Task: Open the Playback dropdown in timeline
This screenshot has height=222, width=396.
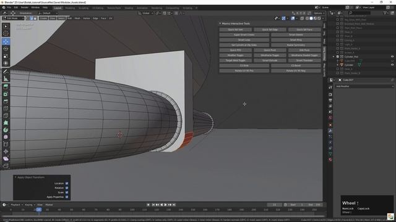Action: pyautogui.click(x=17, y=205)
